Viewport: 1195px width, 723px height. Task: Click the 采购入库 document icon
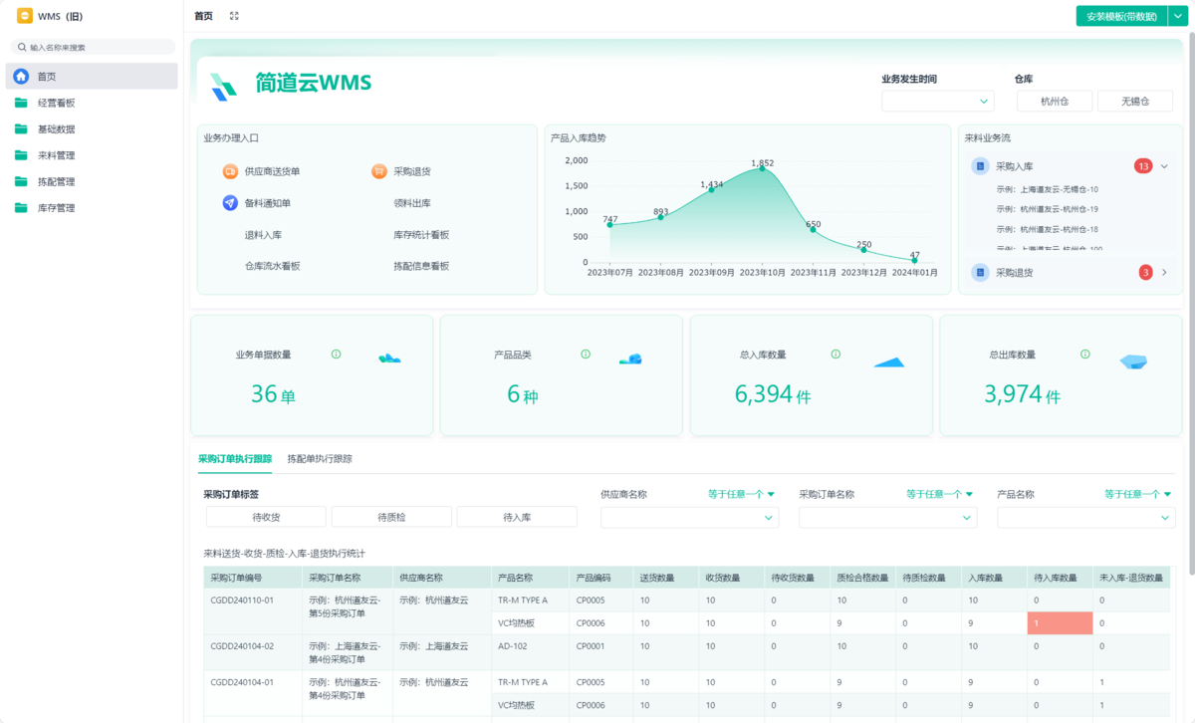coord(980,166)
